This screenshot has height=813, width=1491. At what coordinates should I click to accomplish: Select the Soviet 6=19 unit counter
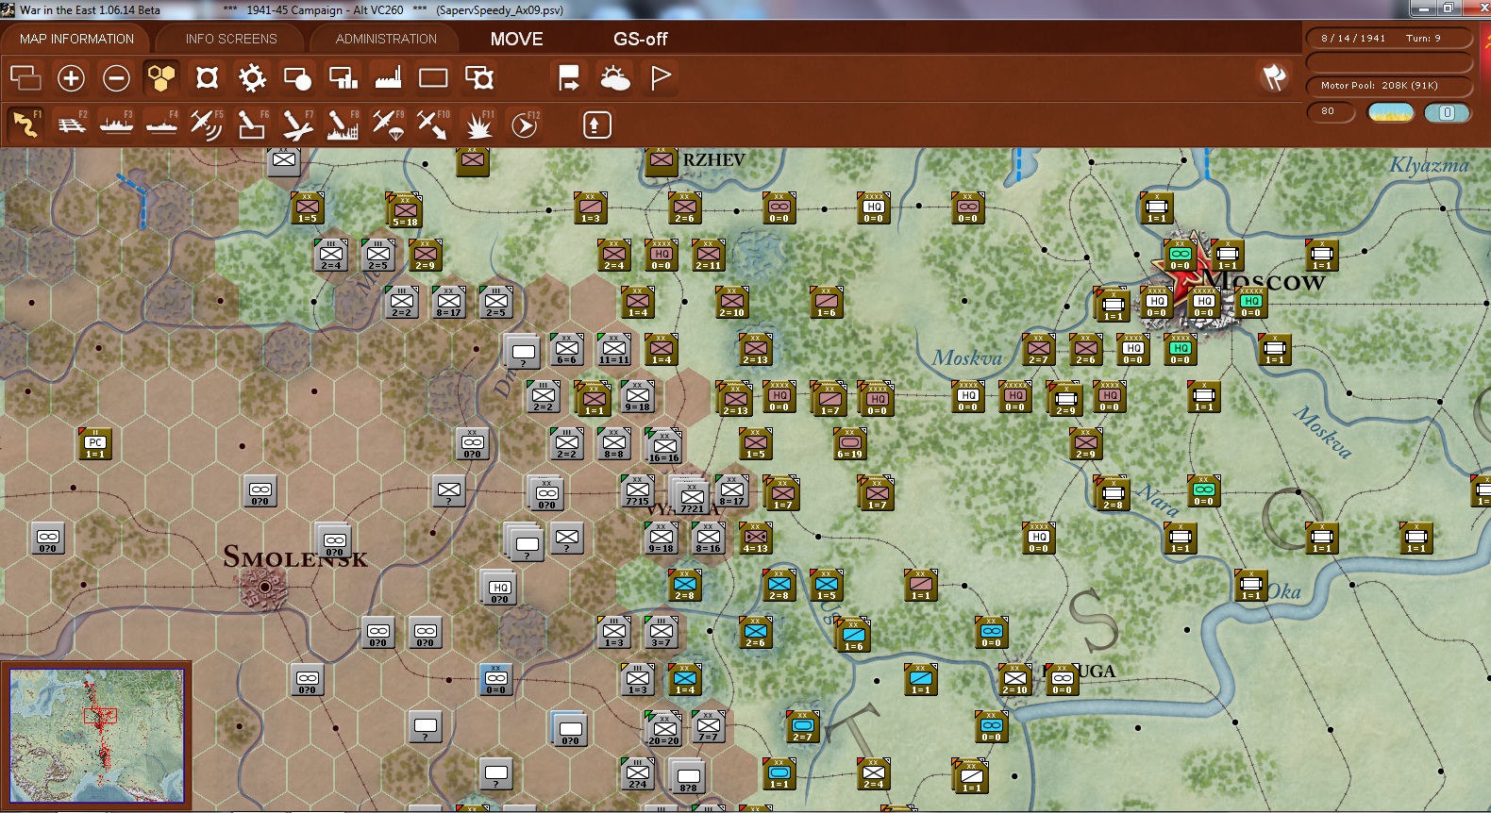pyautogui.click(x=849, y=444)
